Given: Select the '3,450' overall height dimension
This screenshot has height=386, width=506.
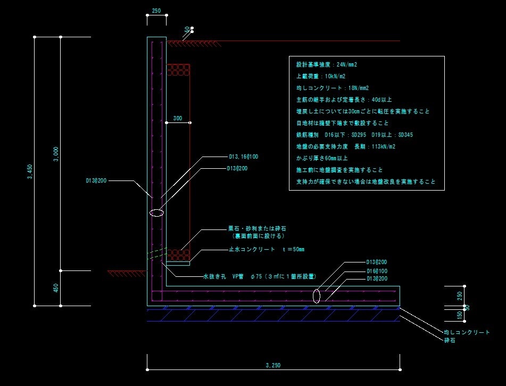Looking at the screenshot, I should pos(30,172).
